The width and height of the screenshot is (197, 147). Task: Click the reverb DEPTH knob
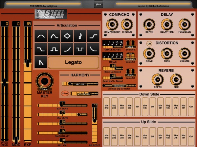(158, 80)
